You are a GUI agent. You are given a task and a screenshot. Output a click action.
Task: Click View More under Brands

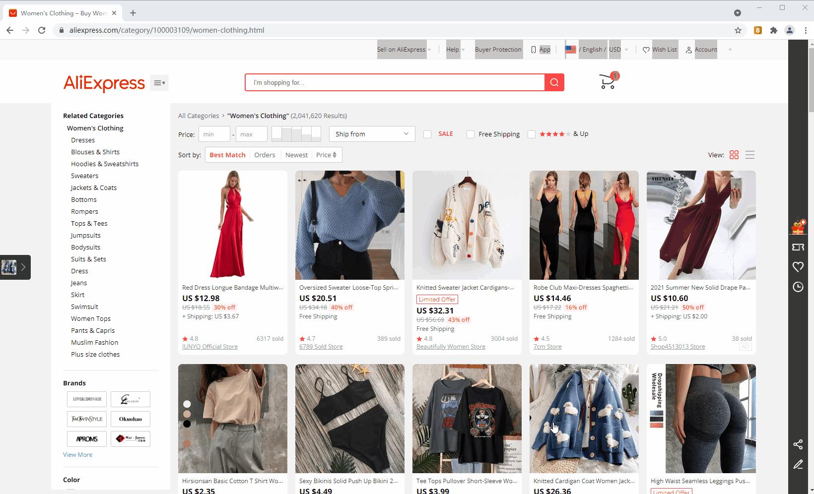77,455
